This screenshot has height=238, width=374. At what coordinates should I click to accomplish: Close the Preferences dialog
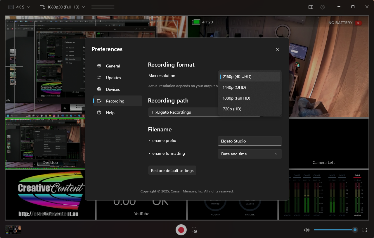(277, 49)
